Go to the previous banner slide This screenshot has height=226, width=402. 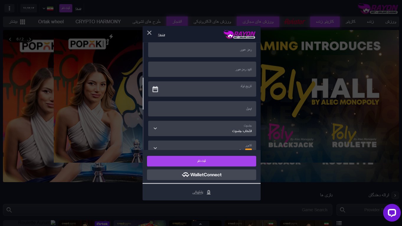pyautogui.click(x=10, y=39)
